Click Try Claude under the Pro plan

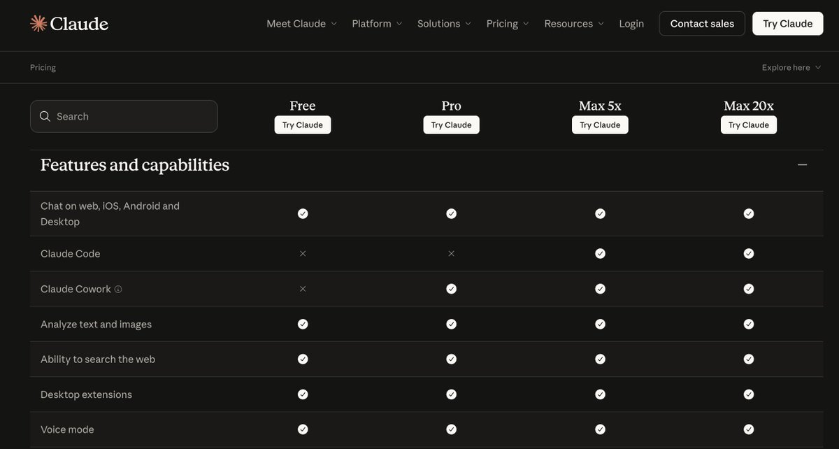coord(452,125)
